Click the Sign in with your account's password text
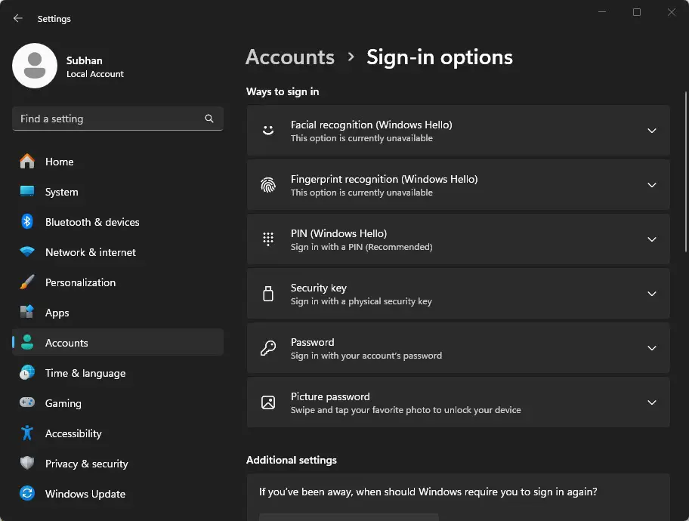This screenshot has width=689, height=521. 366,356
